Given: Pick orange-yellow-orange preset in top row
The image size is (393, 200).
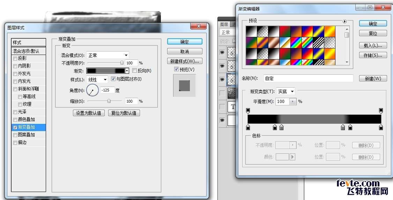Looking at the screenshot, I should [x=329, y=31].
